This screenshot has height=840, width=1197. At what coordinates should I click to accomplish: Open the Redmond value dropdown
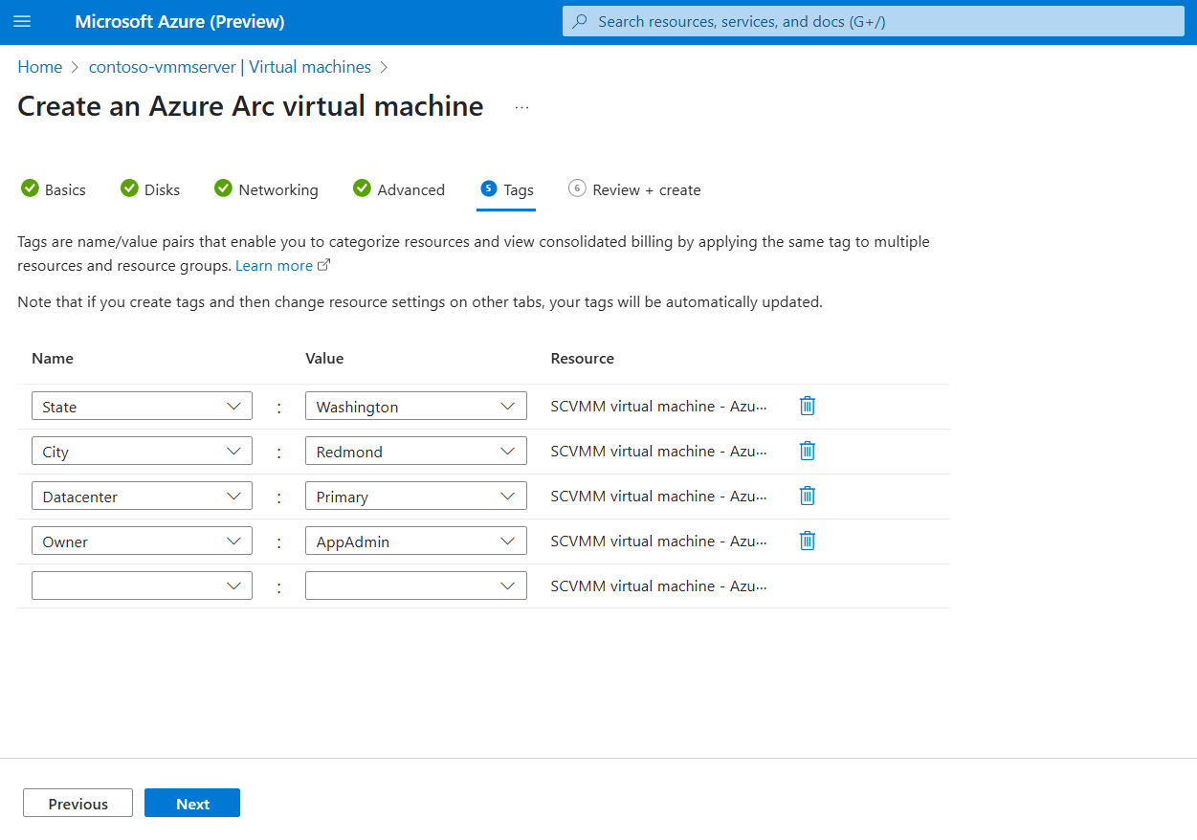(416, 451)
